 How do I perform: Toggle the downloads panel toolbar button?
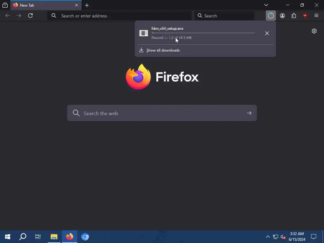(x=271, y=16)
